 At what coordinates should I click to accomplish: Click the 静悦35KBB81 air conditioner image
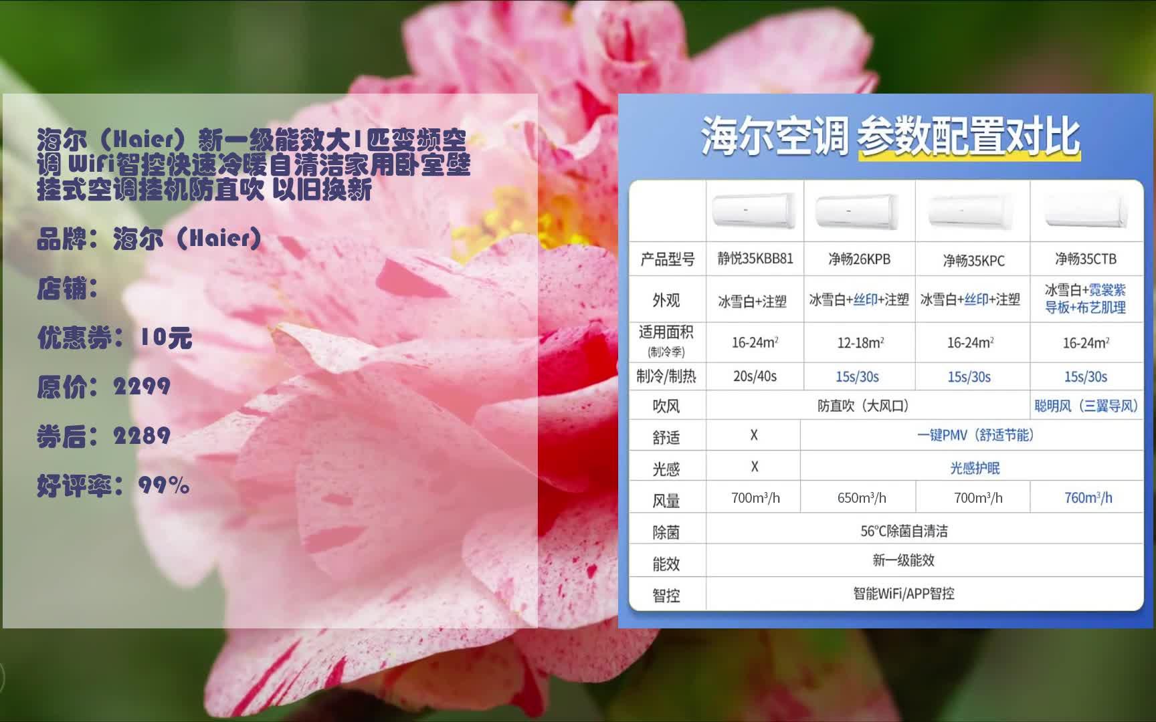tap(753, 212)
